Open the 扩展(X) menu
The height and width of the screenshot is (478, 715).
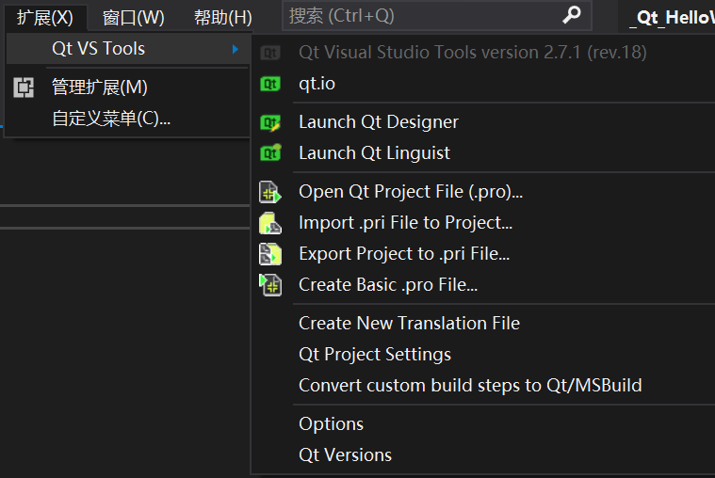coord(44,17)
